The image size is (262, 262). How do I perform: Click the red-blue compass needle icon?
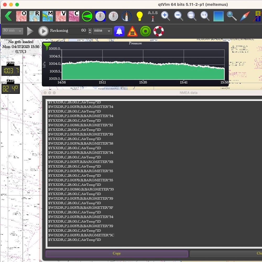(245, 16)
